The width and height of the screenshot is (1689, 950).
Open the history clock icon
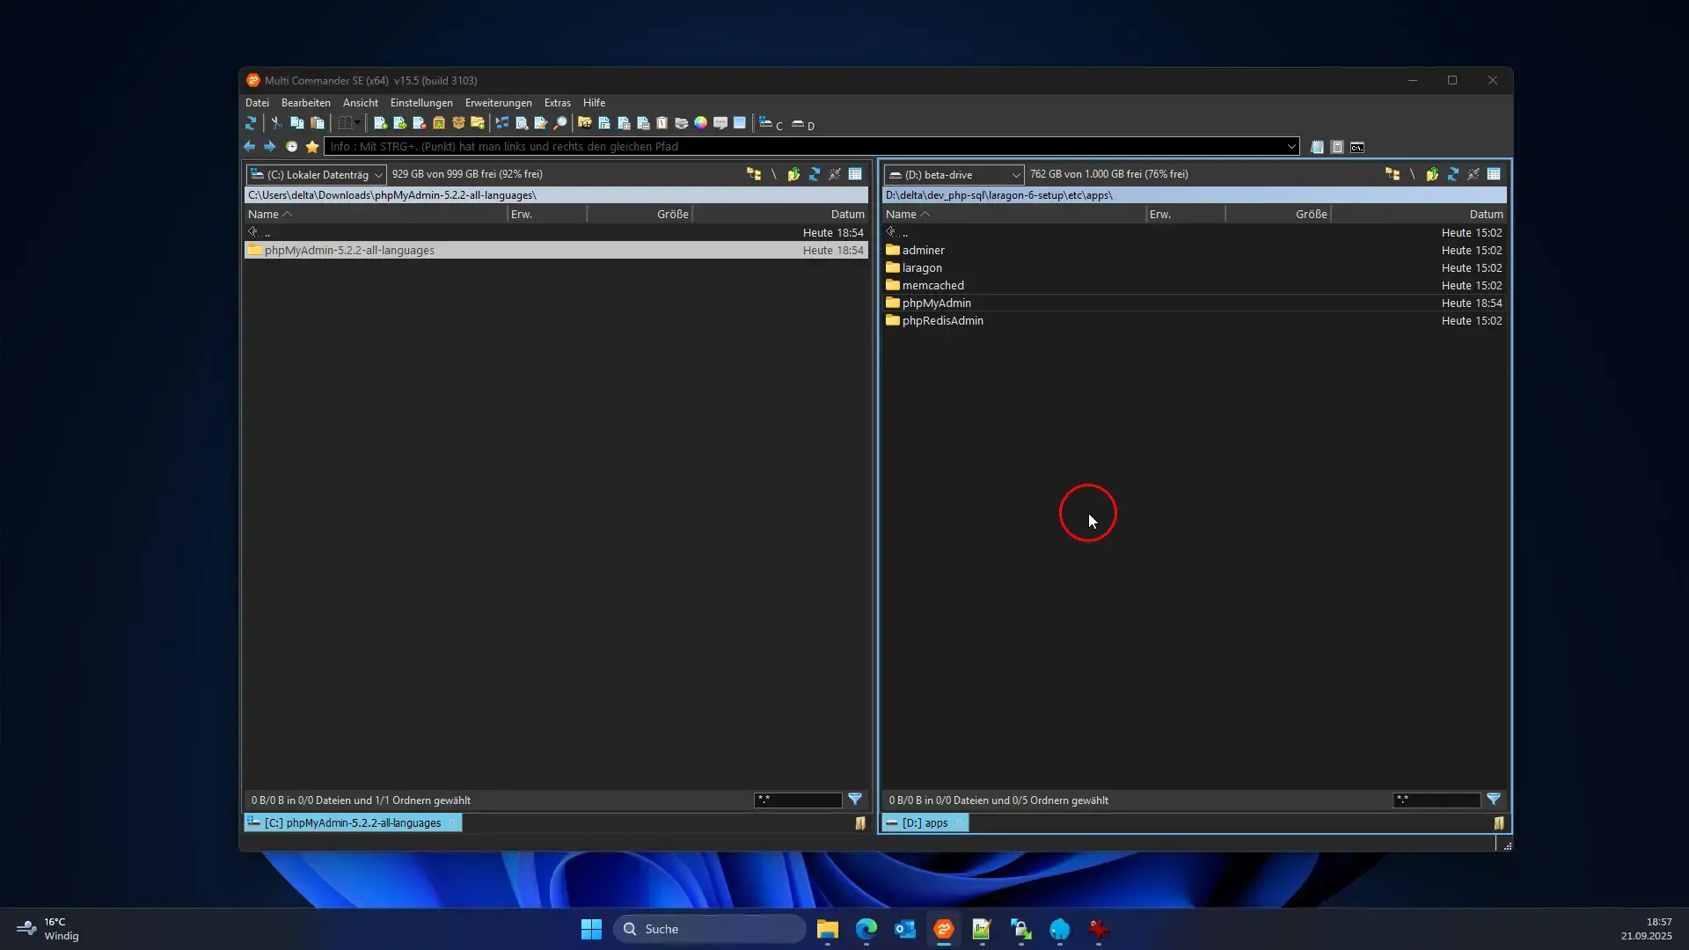(x=291, y=147)
